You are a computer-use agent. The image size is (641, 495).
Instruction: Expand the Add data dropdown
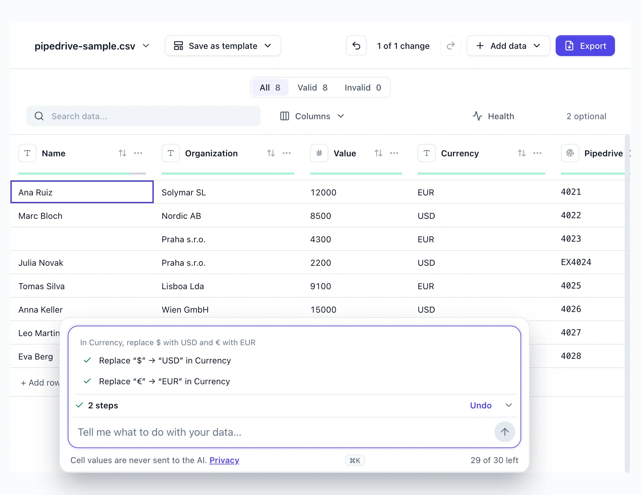(508, 46)
